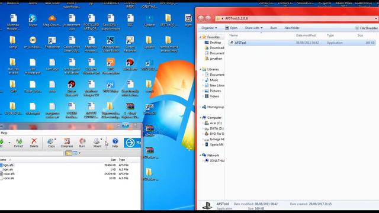
Task: Open the WPS Presentation shortcut
Action: pyautogui.click(x=111, y=66)
